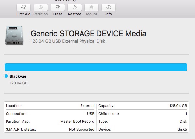Click the Mount toolbar icon
The height and width of the screenshot is (139, 195).
pos(92,8)
